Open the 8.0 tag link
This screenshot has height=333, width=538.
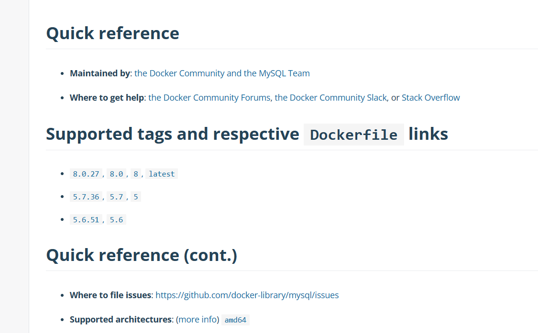pos(116,174)
